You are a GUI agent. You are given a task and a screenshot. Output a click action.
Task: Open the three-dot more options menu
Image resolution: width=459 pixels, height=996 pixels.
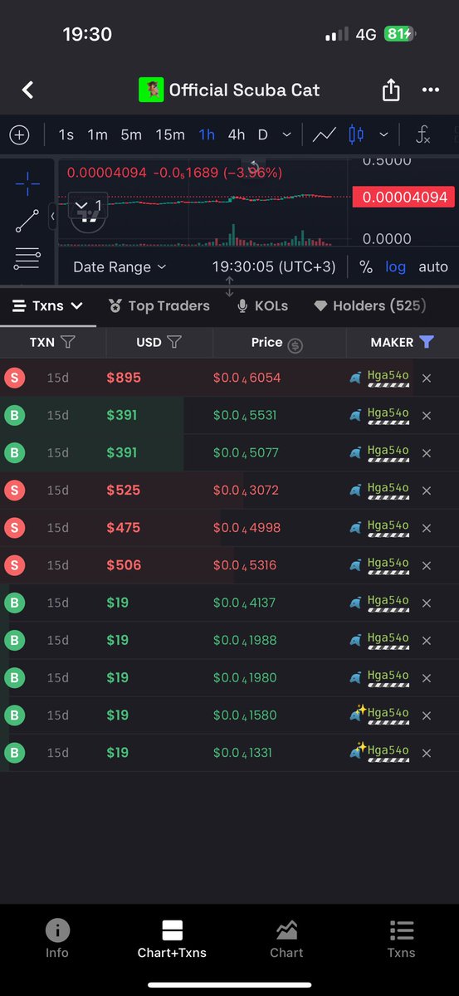(430, 90)
